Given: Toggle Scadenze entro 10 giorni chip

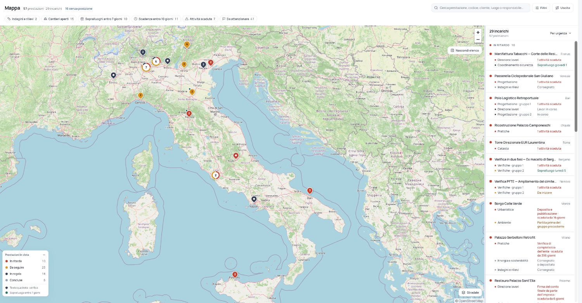Looking at the screenshot, I should [156, 19].
